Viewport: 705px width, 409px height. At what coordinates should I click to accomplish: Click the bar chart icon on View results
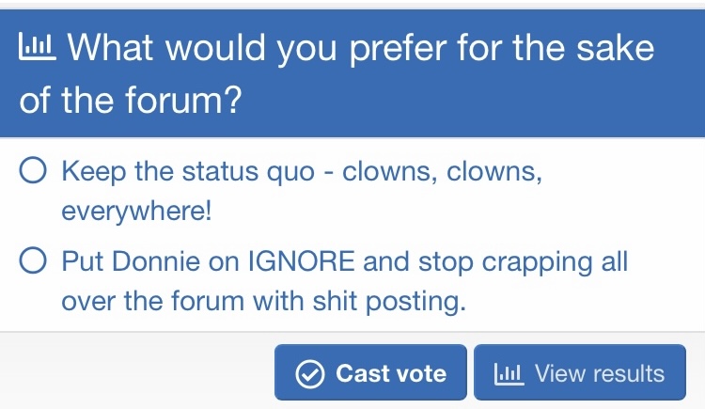508,373
